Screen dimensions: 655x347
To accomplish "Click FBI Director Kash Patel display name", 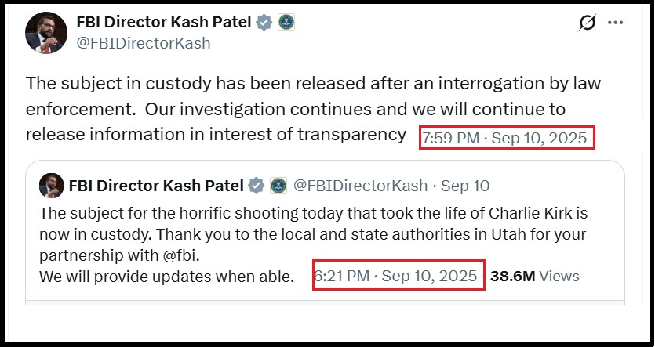I will 164,22.
